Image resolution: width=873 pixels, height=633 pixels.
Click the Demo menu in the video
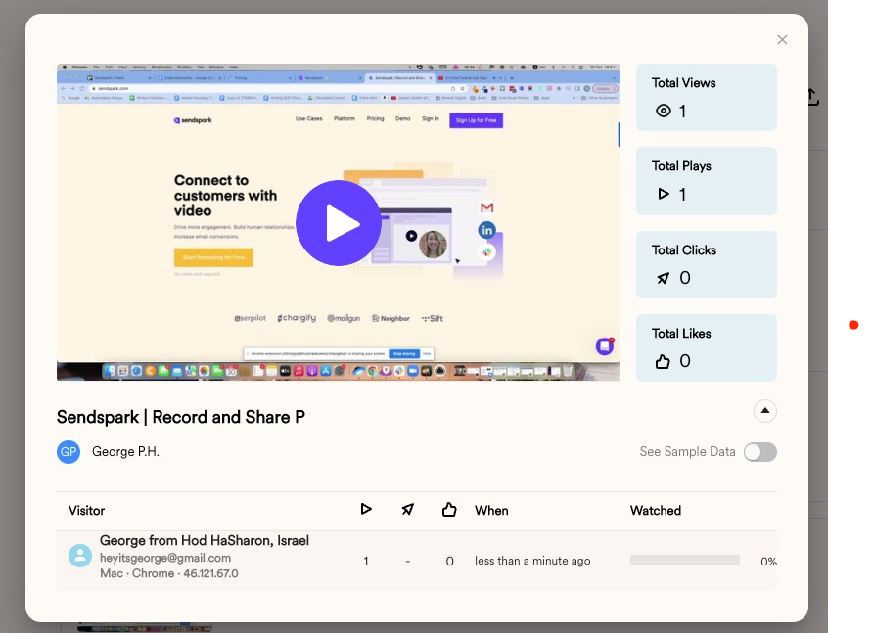tap(402, 118)
